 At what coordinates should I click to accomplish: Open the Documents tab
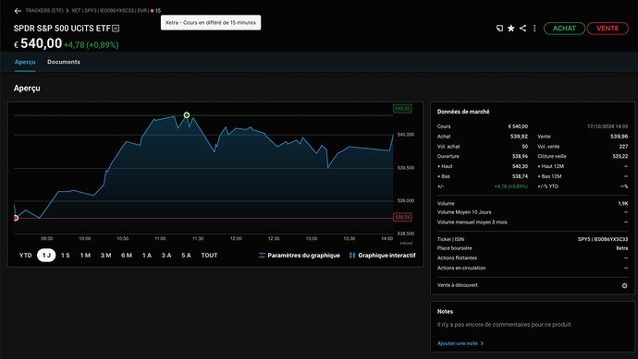pos(64,62)
